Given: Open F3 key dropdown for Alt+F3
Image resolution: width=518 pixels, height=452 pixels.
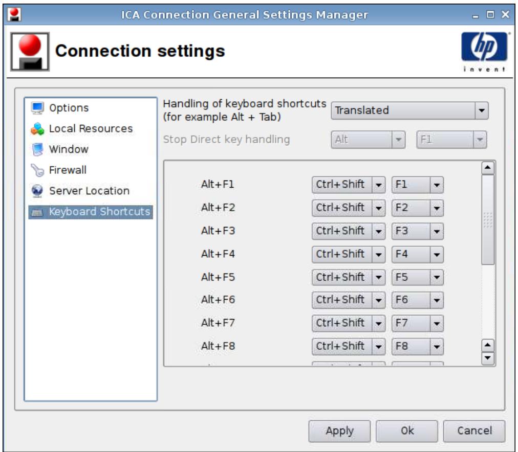Looking at the screenshot, I should pos(418,231).
